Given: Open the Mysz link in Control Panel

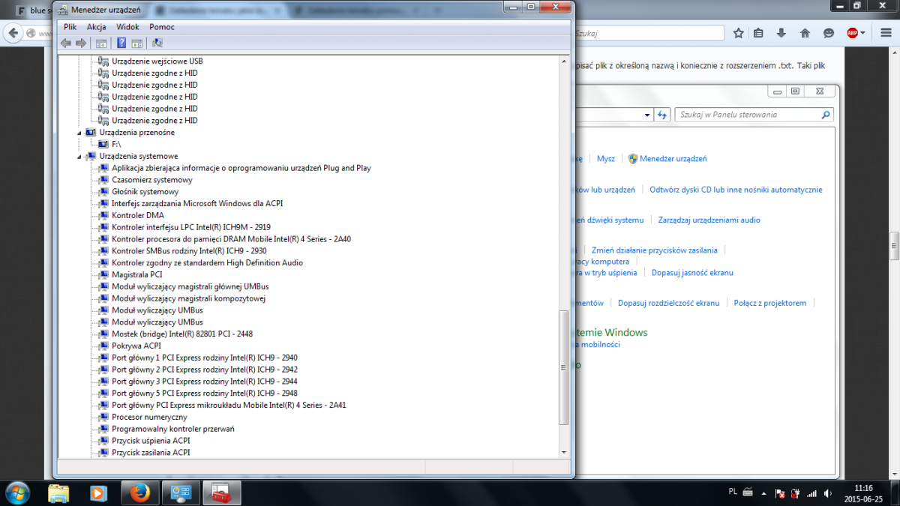Looking at the screenshot, I should 606,159.
